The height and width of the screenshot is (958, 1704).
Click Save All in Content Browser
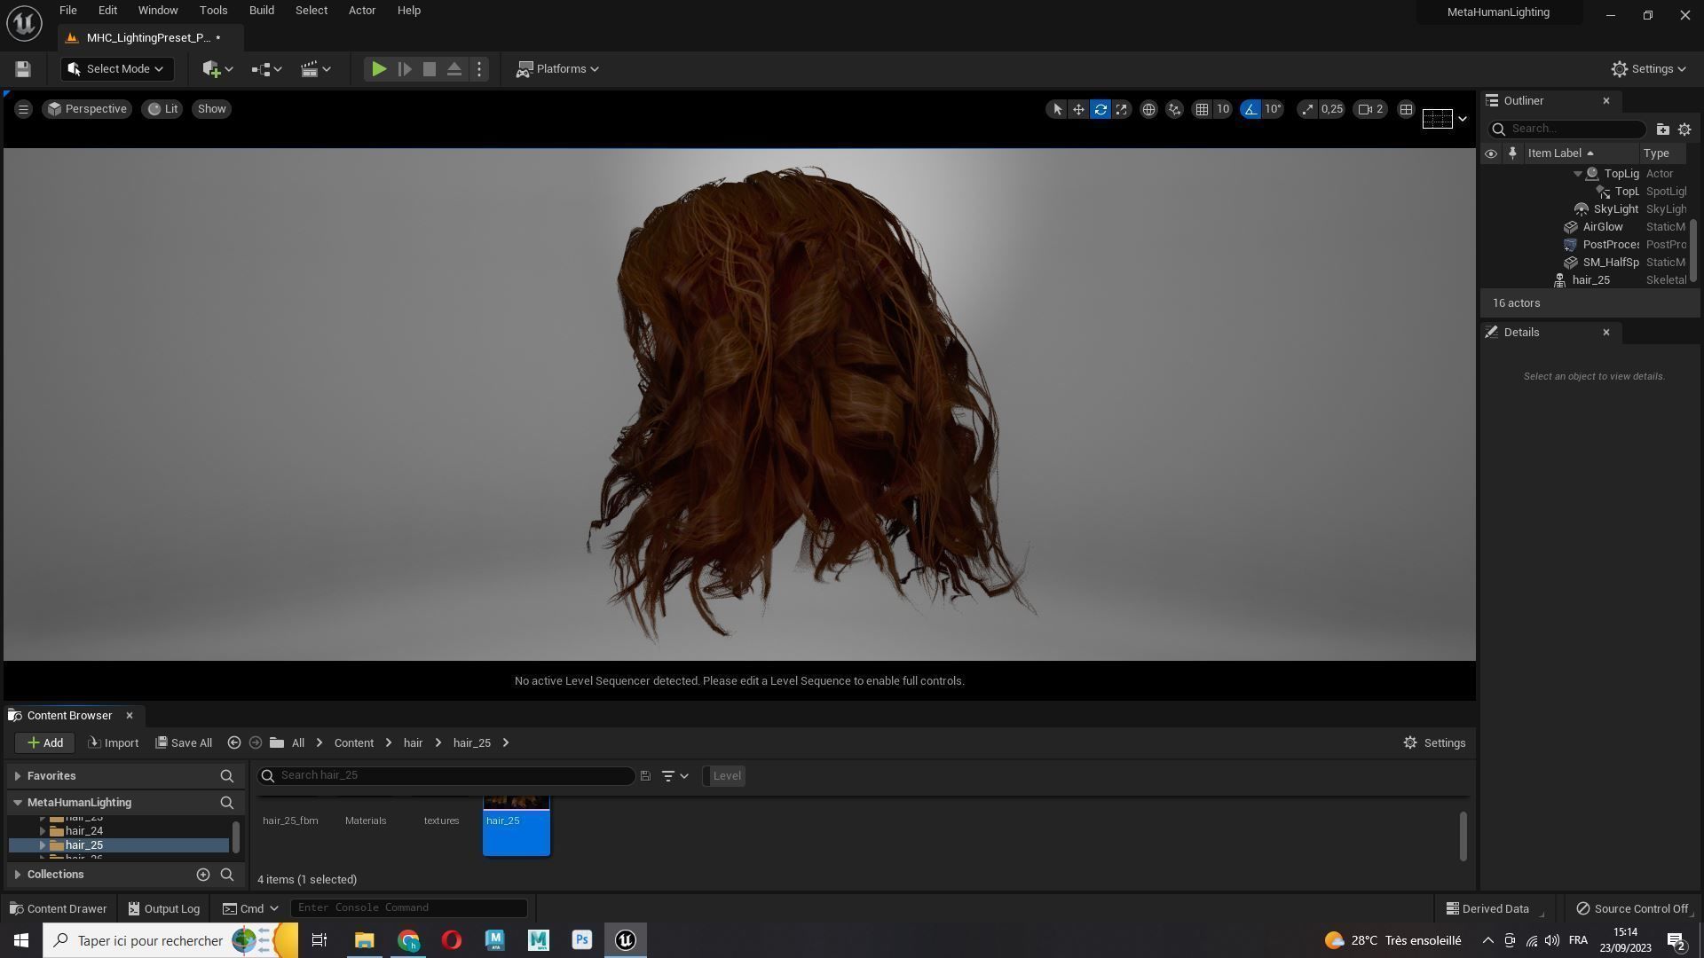coord(184,743)
